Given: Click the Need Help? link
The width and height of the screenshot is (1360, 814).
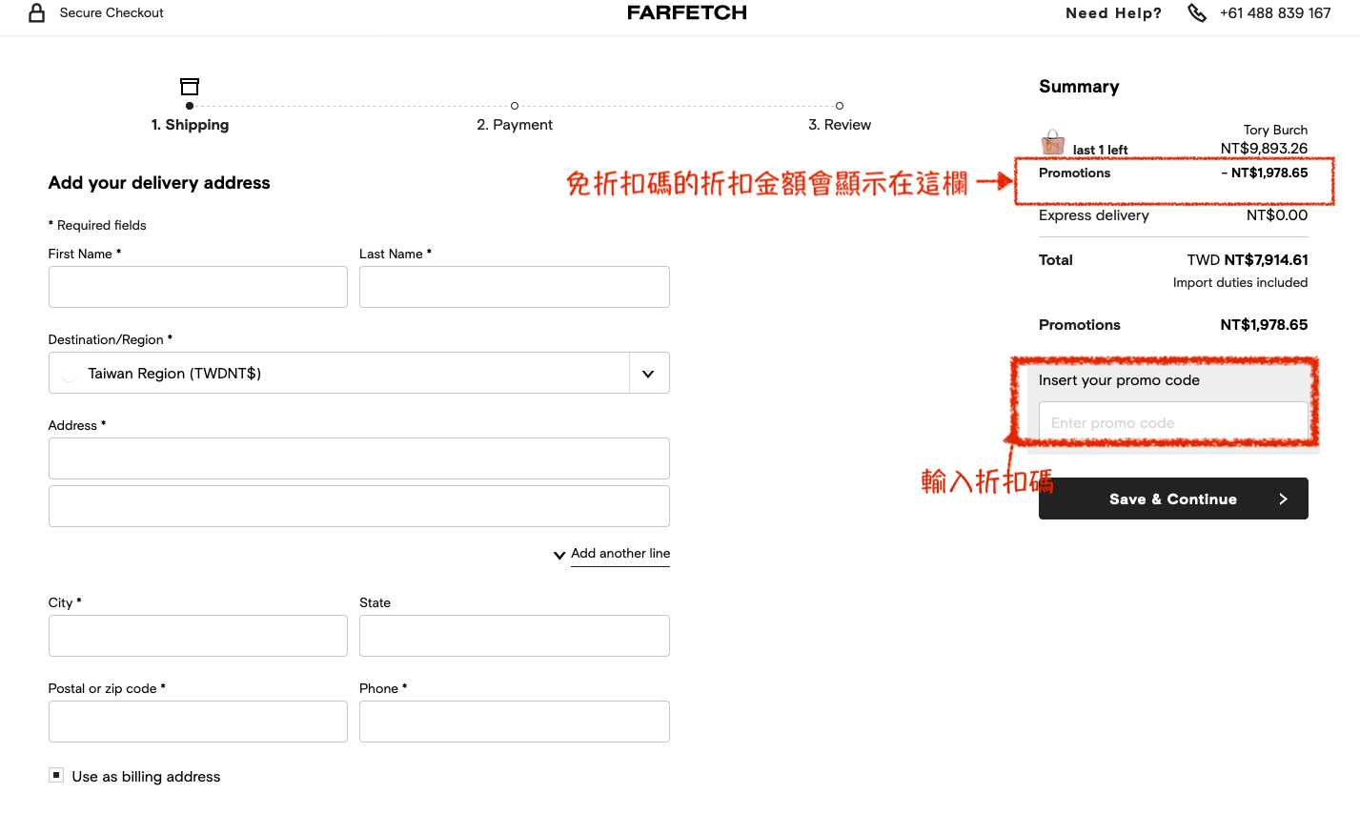Looking at the screenshot, I should click(1113, 13).
